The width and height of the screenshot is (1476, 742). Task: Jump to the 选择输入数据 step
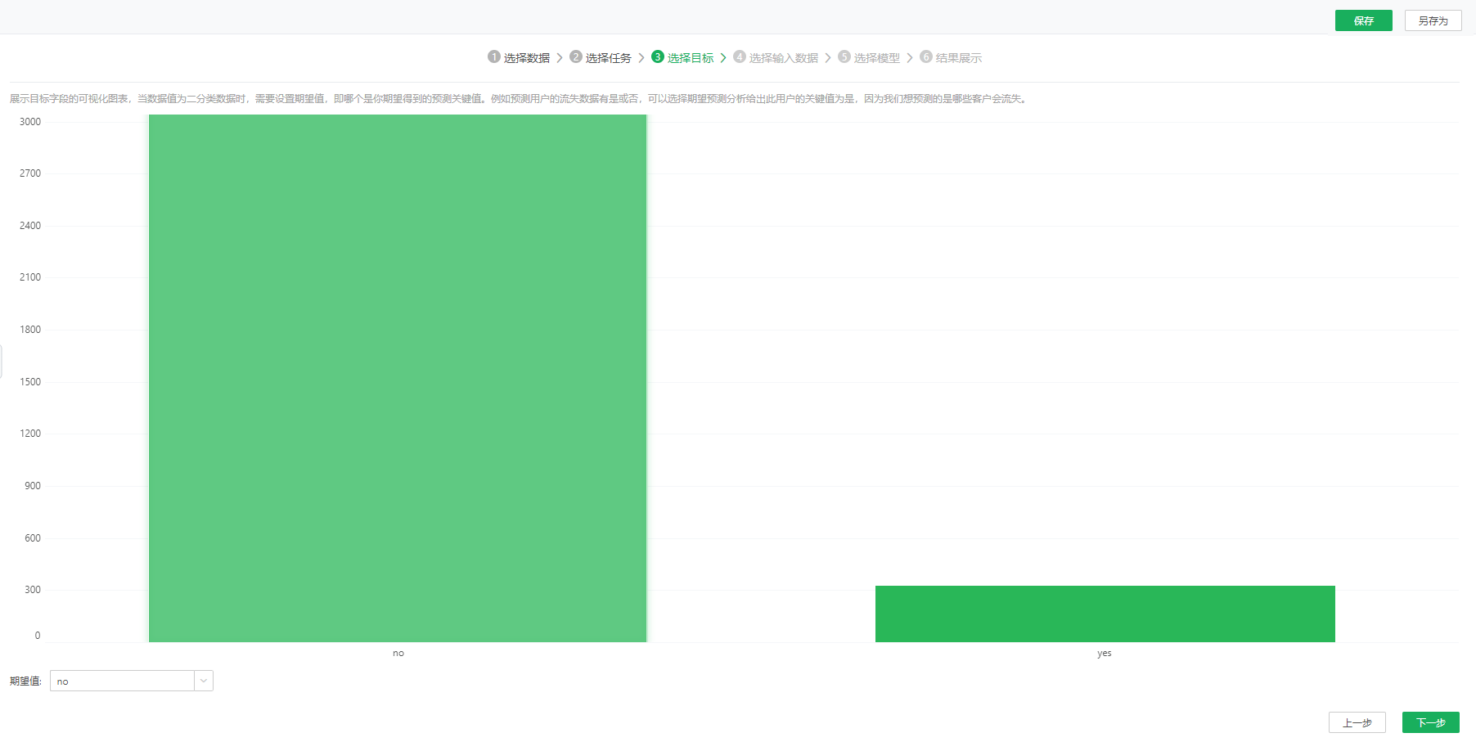point(784,58)
